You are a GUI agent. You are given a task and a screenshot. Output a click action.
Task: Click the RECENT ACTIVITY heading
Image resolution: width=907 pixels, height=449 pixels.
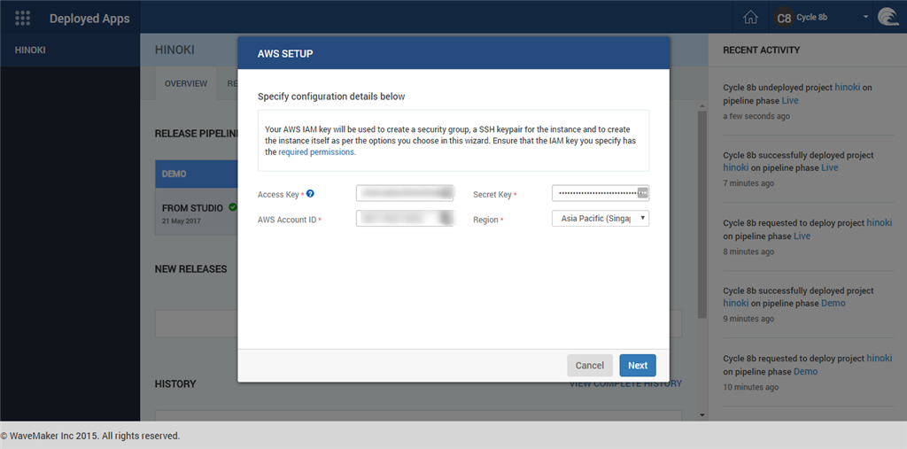[761, 50]
